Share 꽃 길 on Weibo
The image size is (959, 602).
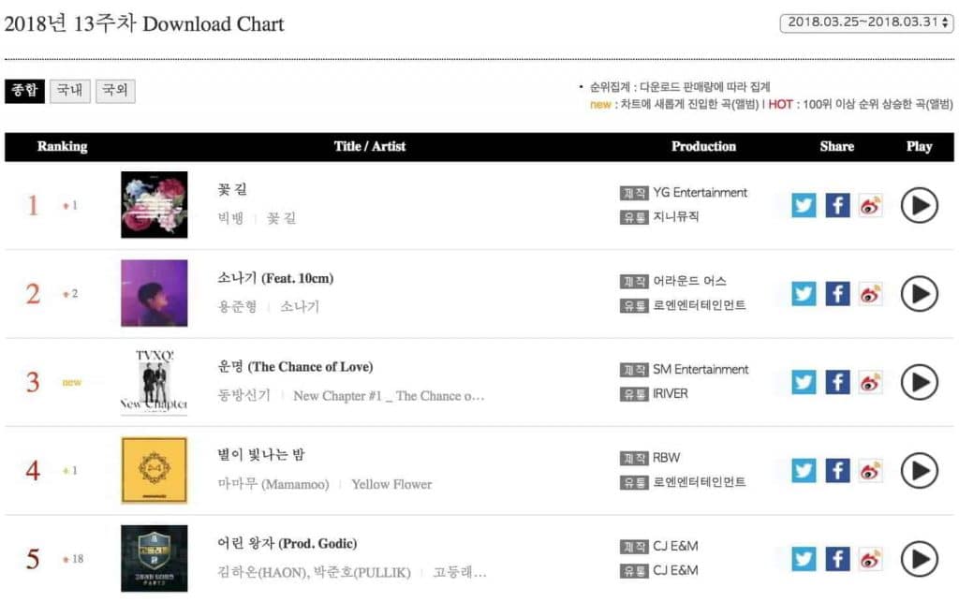(x=871, y=205)
